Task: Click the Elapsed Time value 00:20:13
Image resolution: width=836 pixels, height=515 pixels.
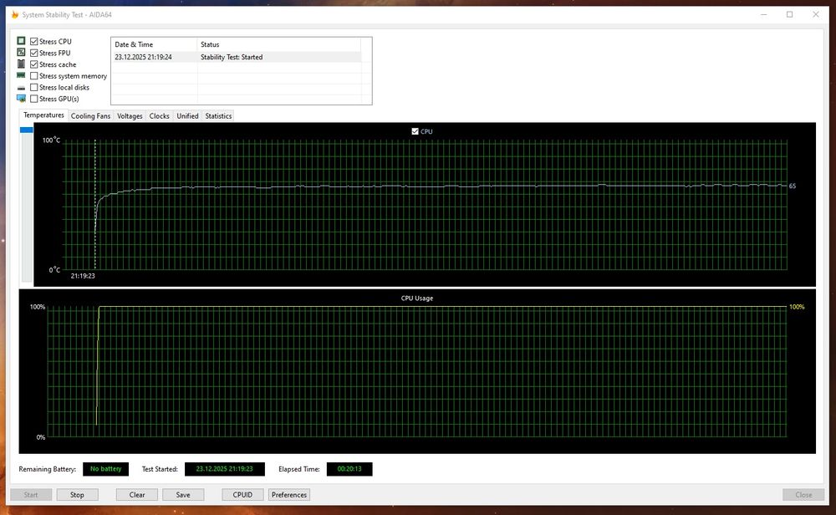Action: (349, 469)
